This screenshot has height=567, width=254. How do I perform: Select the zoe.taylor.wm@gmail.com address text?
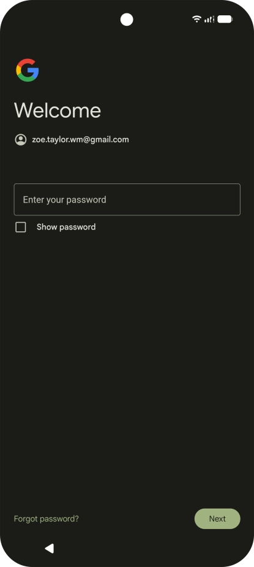[80, 139]
